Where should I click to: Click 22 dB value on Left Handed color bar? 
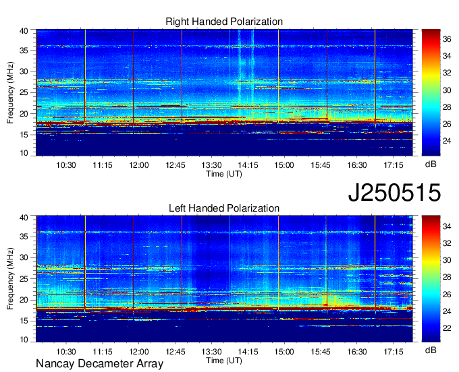447,328
